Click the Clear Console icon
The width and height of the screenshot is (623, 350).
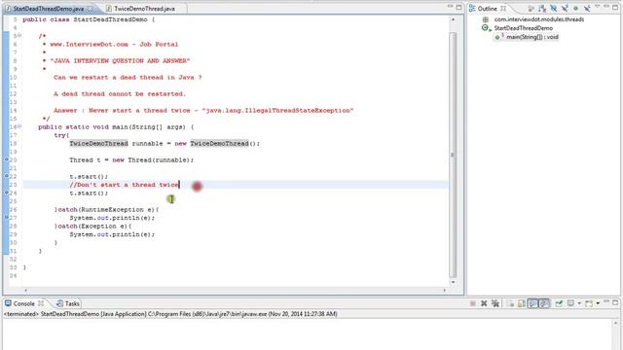coord(510,303)
